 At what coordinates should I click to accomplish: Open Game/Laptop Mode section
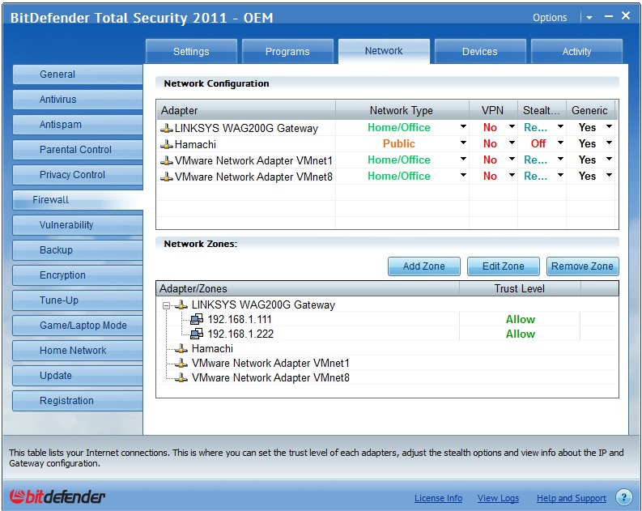(78, 325)
